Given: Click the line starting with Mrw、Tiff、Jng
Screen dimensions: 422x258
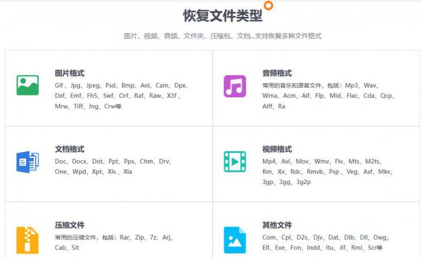Looking at the screenshot, I should (88, 106).
